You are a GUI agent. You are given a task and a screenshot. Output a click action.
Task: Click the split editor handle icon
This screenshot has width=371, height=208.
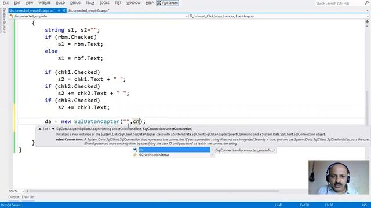[x=367, y=21]
